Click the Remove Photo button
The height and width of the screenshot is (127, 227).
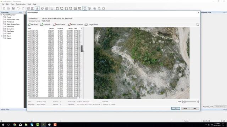(59, 25)
